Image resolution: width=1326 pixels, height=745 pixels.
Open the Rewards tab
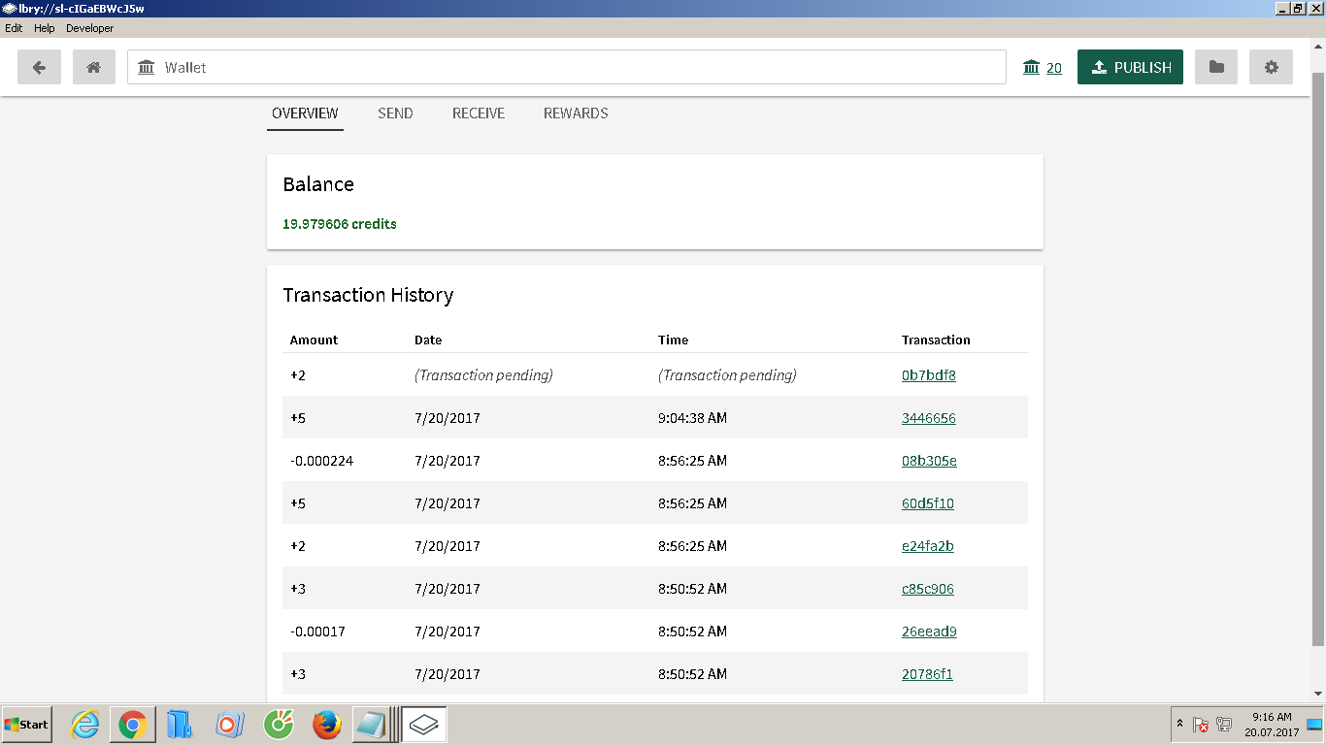576,113
